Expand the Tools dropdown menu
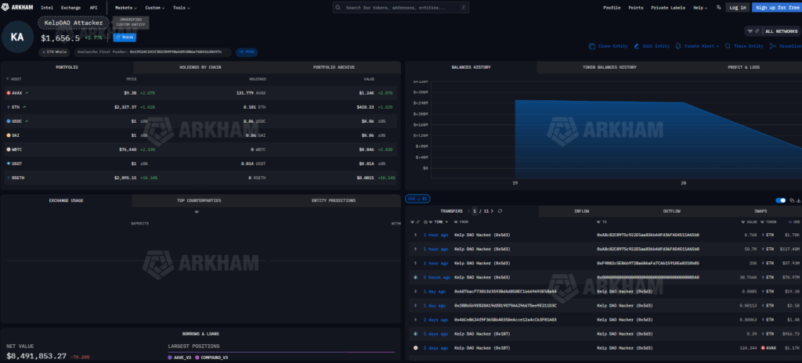The image size is (802, 363). [182, 7]
